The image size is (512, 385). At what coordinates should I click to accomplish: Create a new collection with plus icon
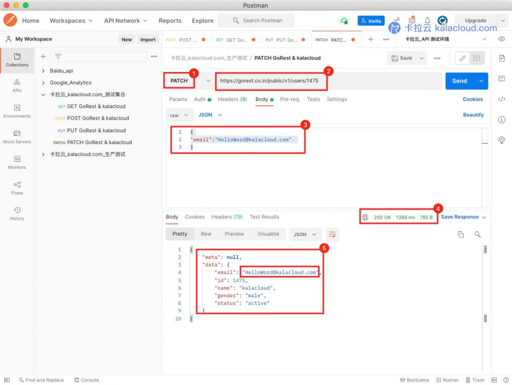43,57
